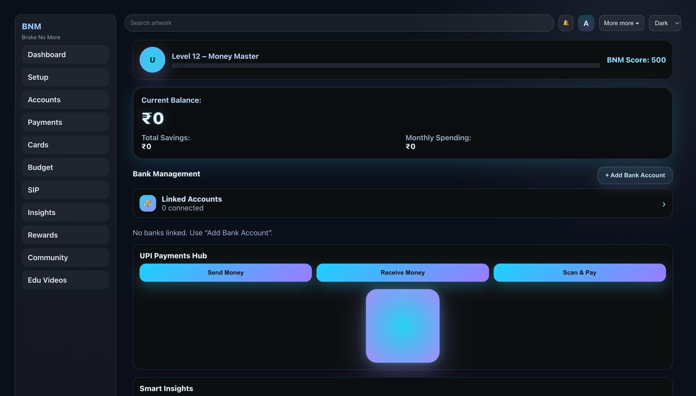Click the circular "U" level badge
The image size is (696, 396).
coord(152,60)
